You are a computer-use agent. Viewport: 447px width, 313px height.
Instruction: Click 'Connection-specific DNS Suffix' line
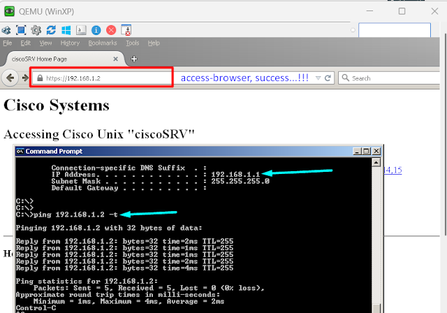[129, 168]
